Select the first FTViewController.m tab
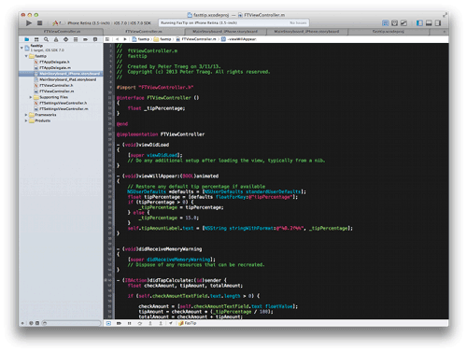The width and height of the screenshot is (467, 352). click(61, 32)
